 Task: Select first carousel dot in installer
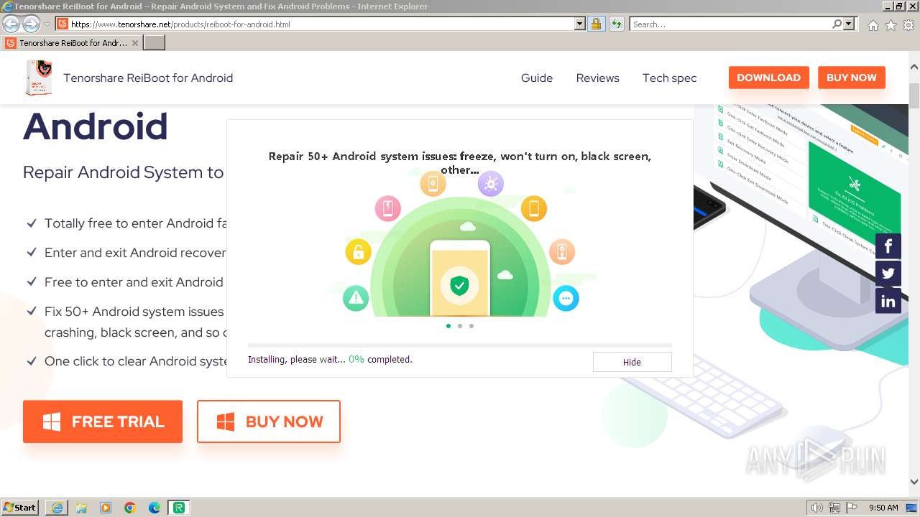[448, 326]
